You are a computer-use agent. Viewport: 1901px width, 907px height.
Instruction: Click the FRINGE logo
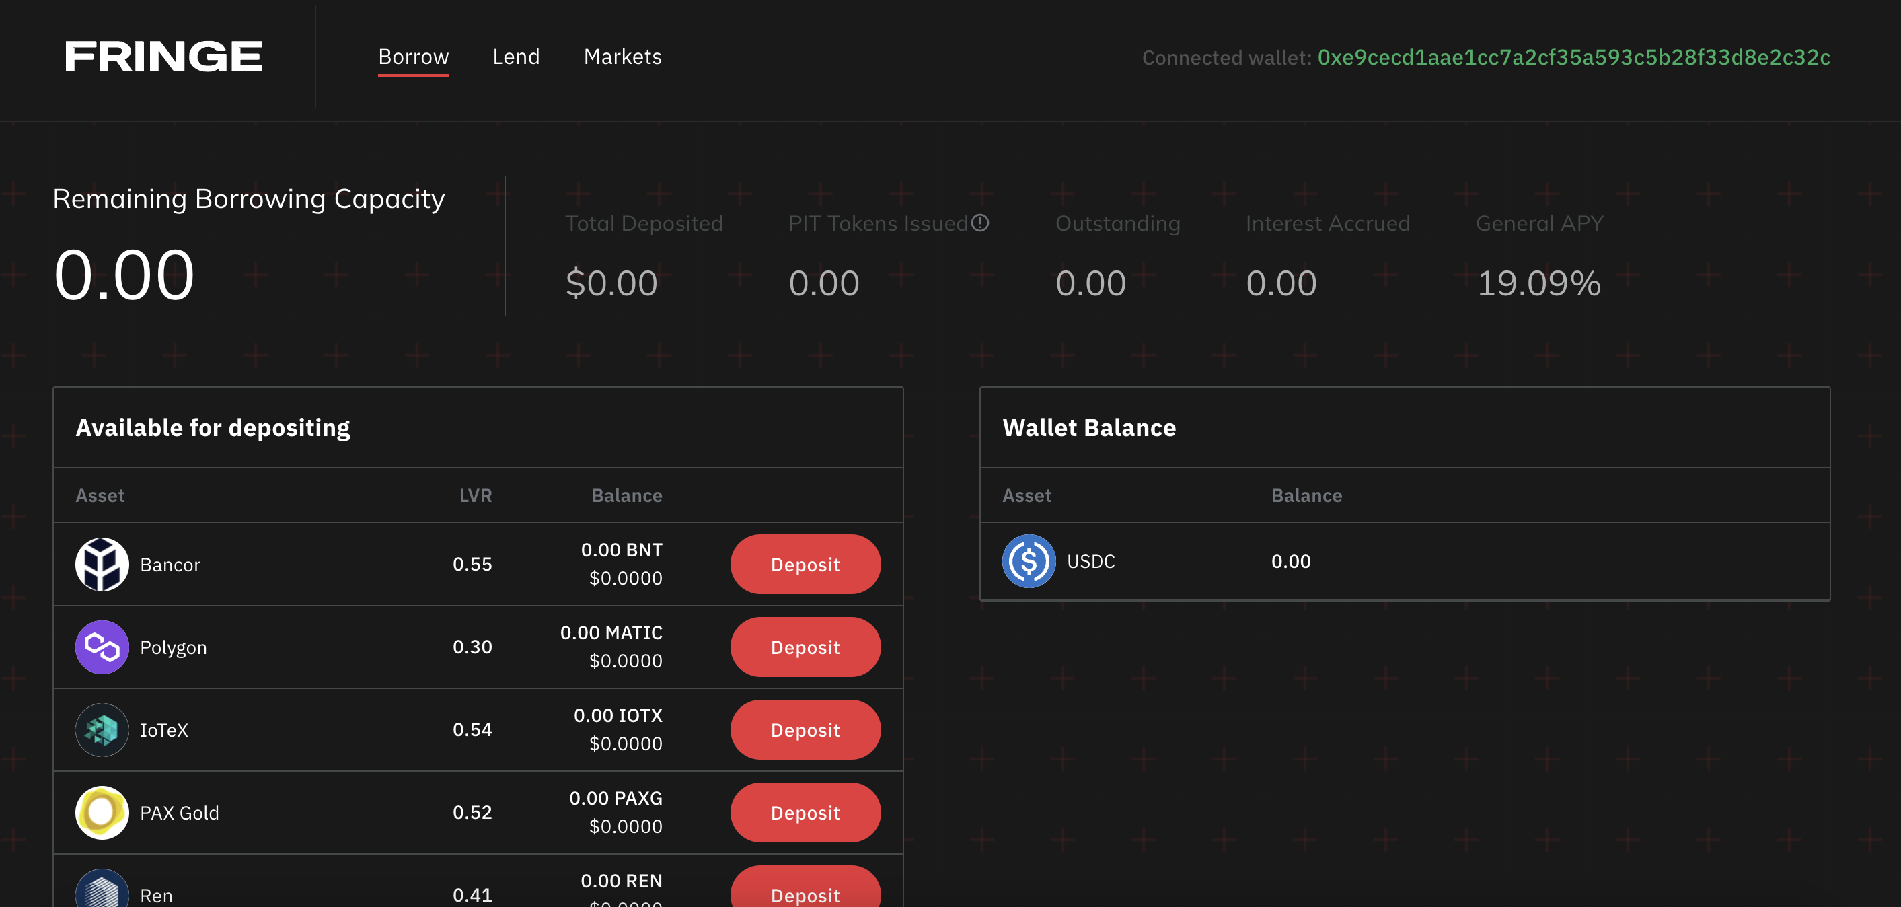click(163, 57)
